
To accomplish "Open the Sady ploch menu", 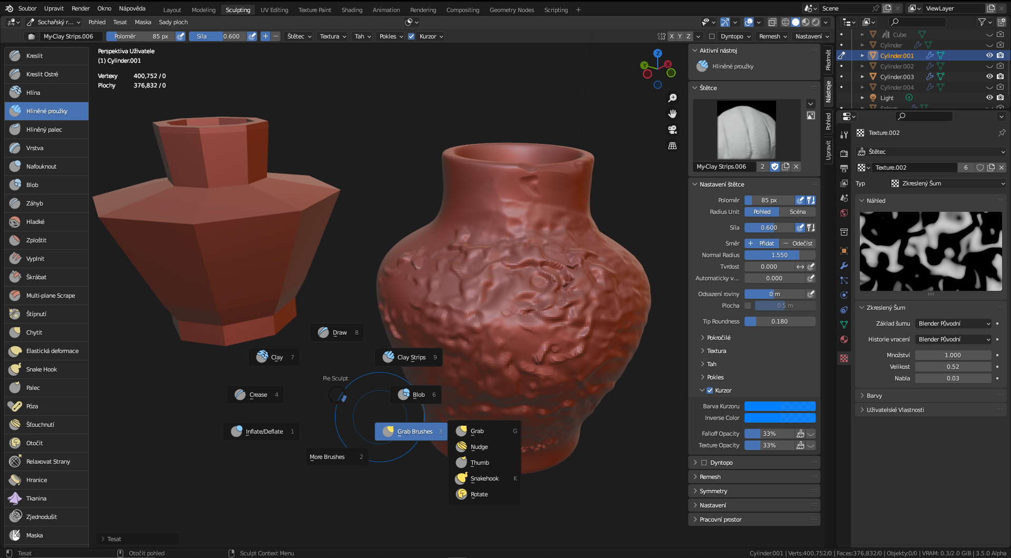I will tap(173, 22).
